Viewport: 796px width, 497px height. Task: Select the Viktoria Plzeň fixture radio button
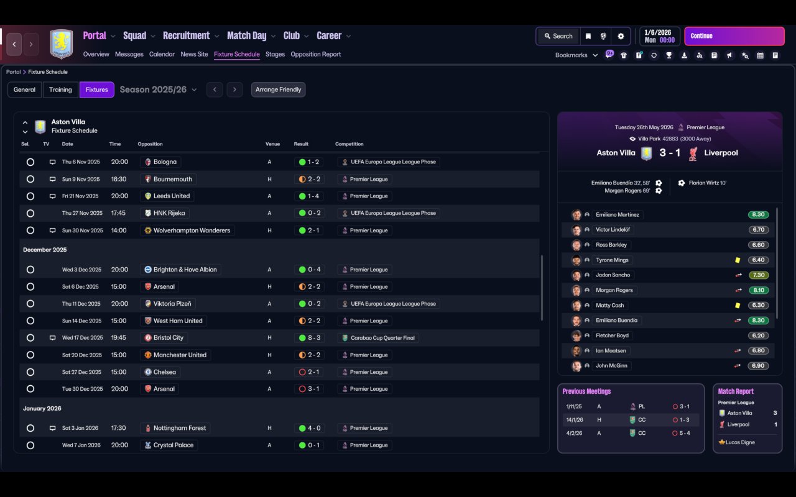[30, 304]
